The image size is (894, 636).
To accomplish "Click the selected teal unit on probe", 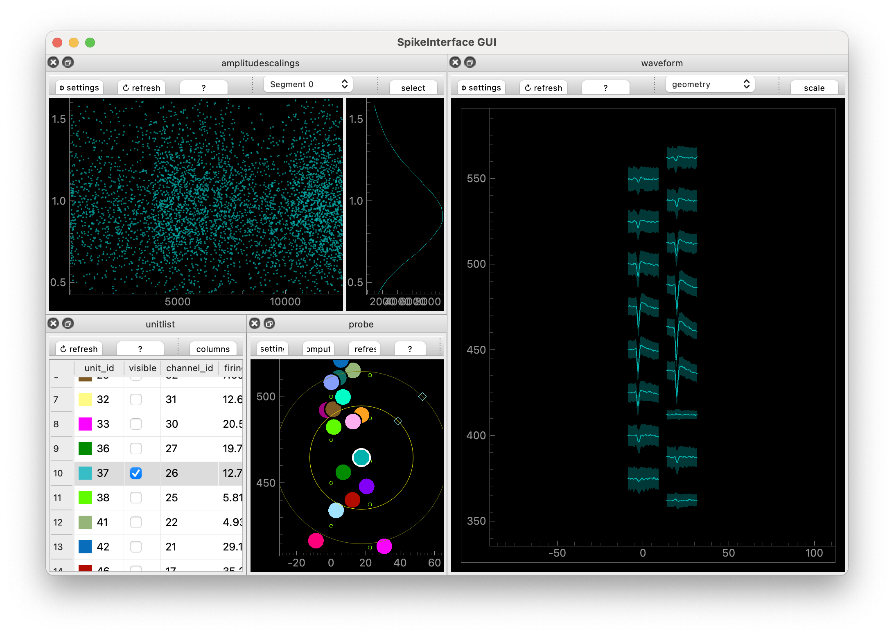I will [361, 457].
